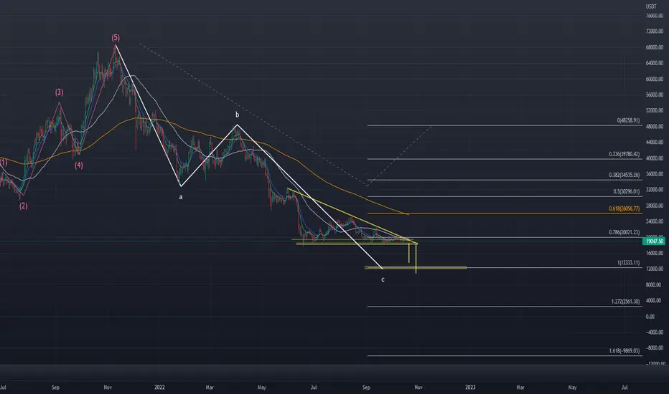Select the 72000.00 price axis value
Screen dimensions: 669x394
[x=655, y=32]
